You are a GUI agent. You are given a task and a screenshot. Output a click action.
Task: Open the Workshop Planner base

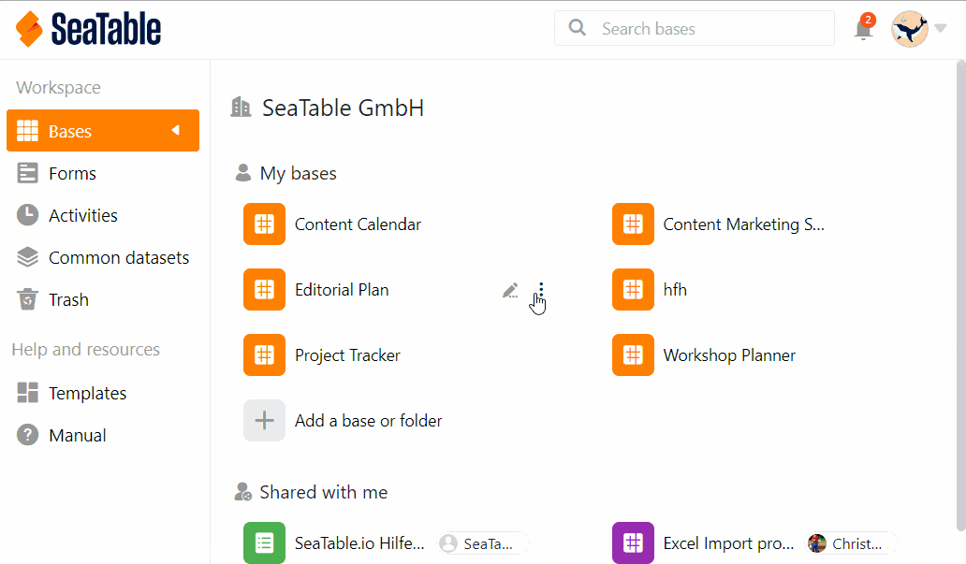coord(728,355)
